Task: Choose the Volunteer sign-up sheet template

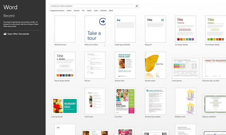Action: (x=214, y=68)
